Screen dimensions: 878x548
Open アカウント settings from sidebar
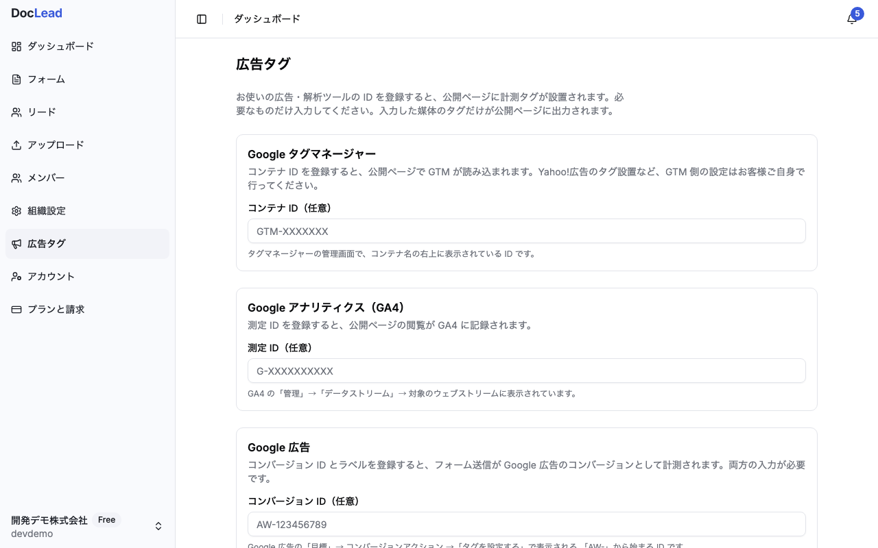(x=87, y=277)
